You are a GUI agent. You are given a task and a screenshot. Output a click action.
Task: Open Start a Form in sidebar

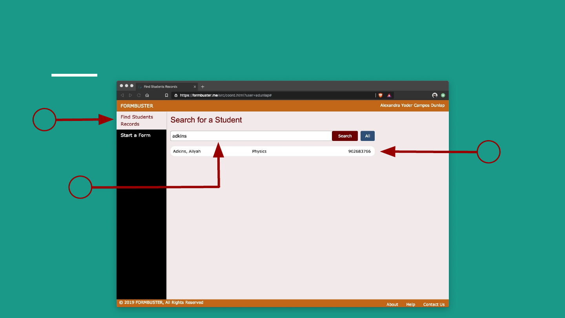[x=135, y=135]
